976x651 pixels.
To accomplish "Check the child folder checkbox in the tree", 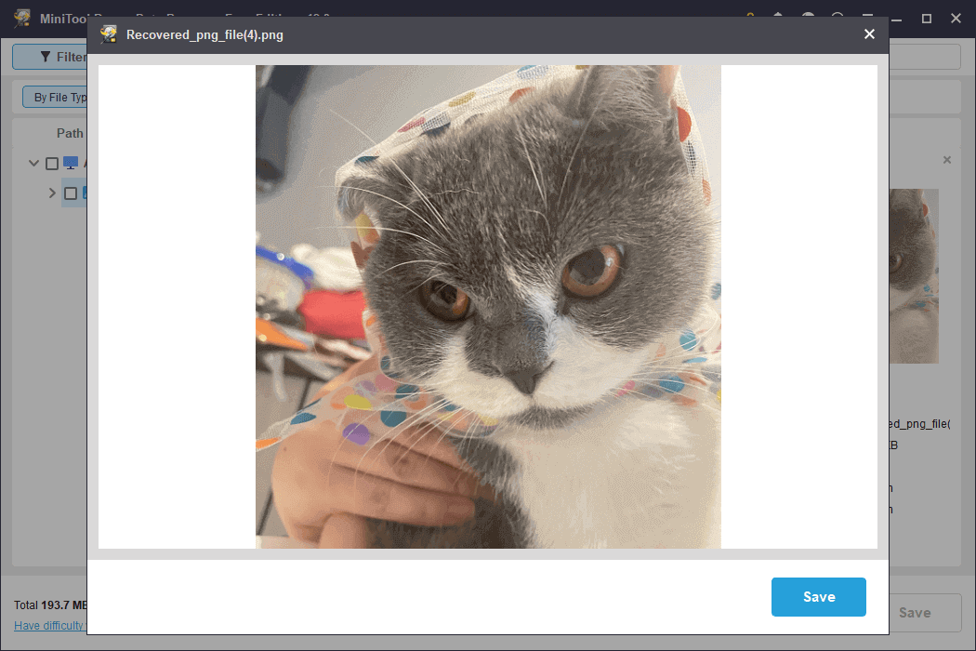I will coord(69,193).
